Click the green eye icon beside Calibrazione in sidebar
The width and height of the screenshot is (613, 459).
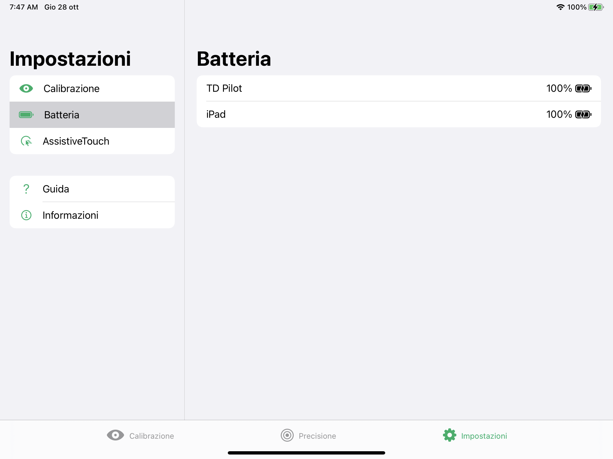point(26,88)
